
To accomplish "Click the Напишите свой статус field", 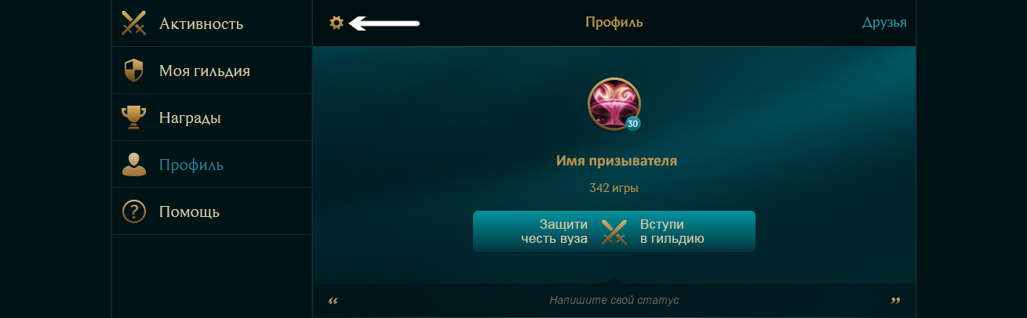I will (x=614, y=300).
